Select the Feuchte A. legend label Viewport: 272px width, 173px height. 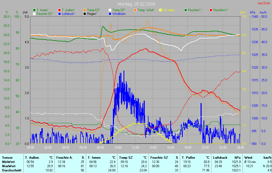(220, 10)
